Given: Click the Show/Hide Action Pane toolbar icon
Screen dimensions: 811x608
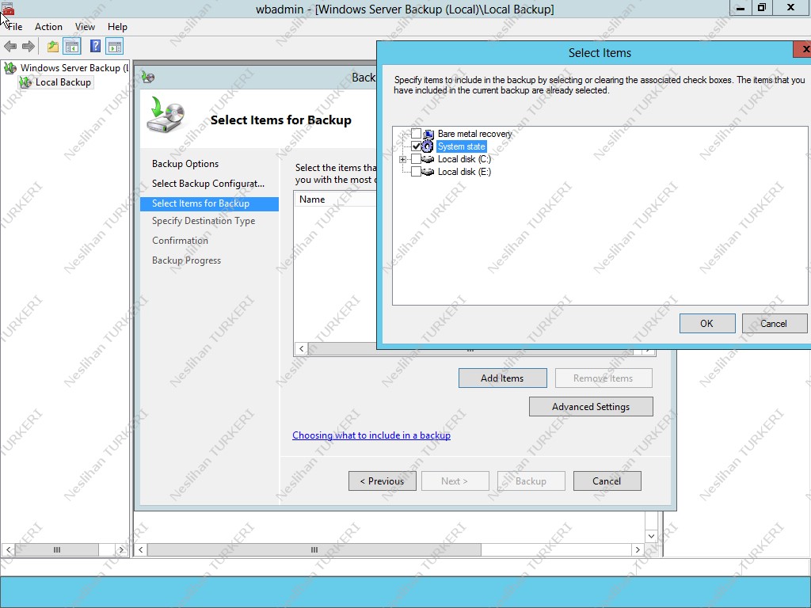Looking at the screenshot, I should [x=114, y=46].
